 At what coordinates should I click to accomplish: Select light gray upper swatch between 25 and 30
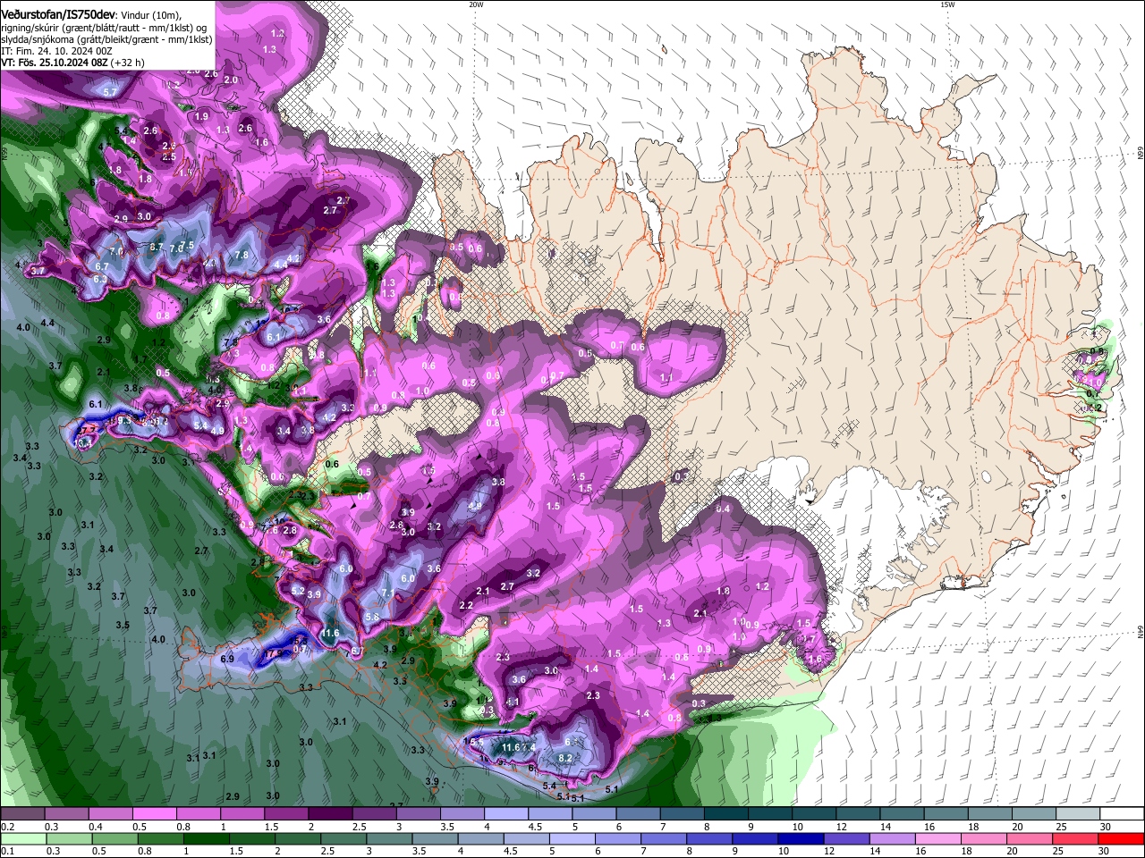coord(1079,814)
